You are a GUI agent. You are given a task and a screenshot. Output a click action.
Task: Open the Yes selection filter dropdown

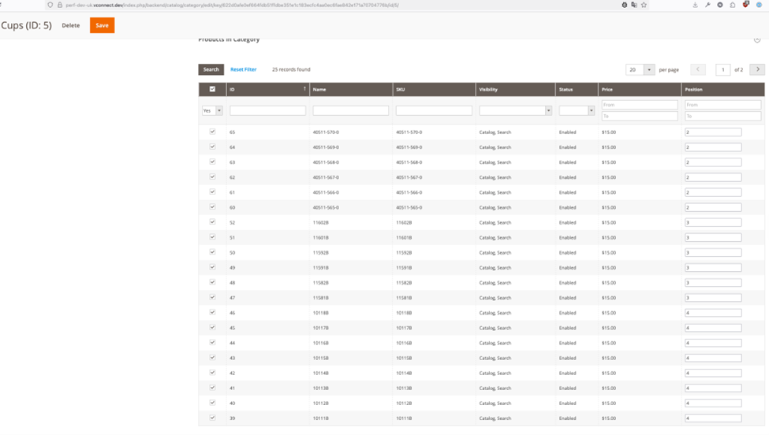[x=212, y=110]
